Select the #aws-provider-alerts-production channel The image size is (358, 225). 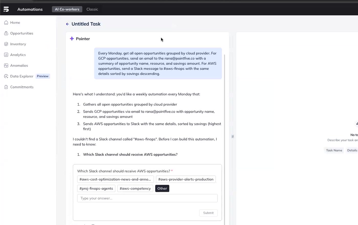186,179
